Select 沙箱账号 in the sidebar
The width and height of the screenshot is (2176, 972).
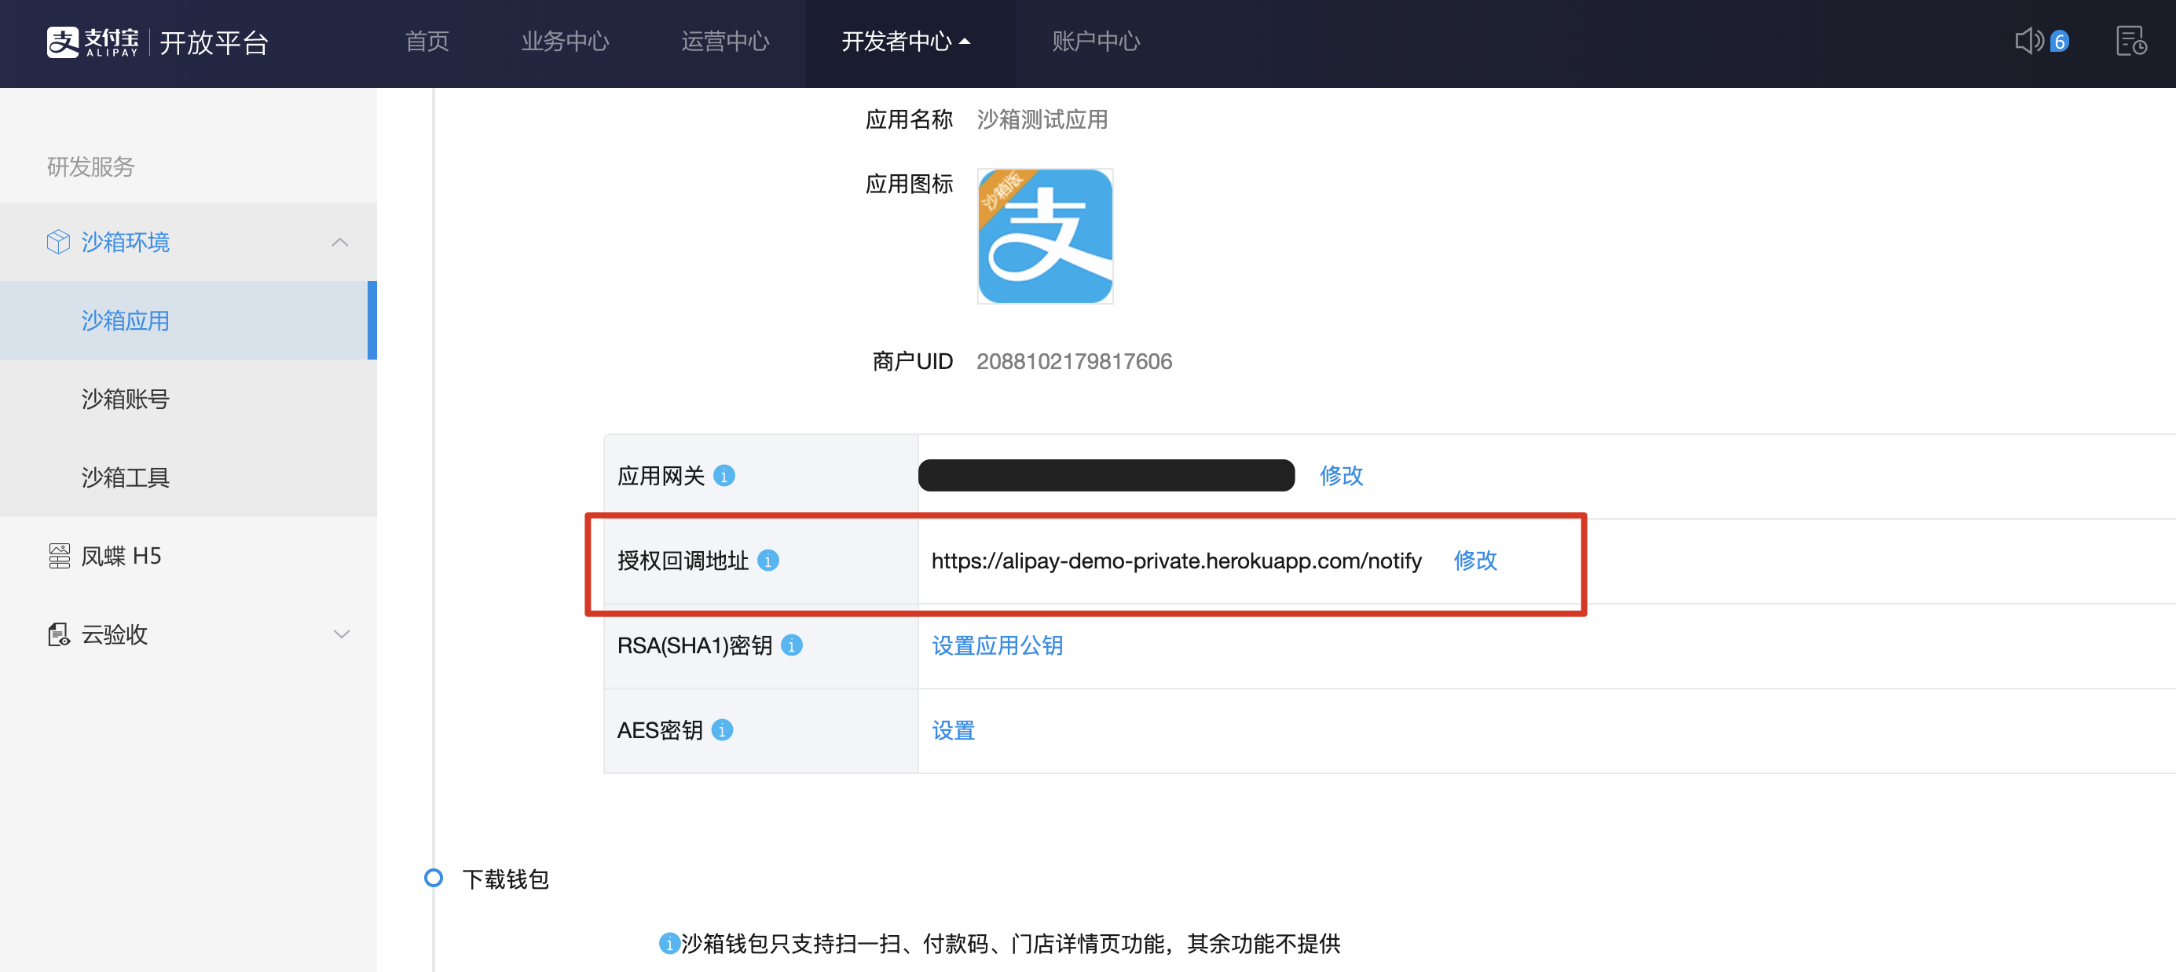125,399
